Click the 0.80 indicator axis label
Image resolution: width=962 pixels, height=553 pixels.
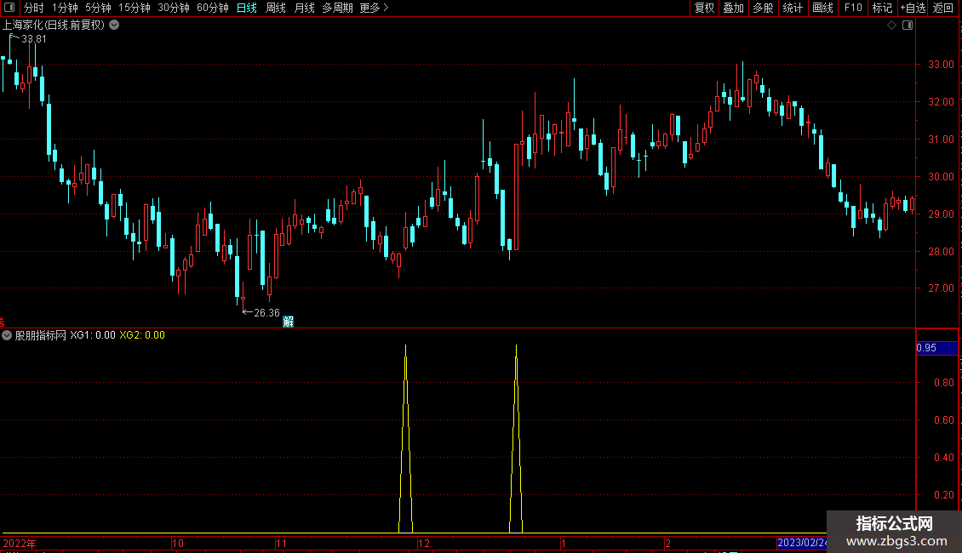(943, 383)
